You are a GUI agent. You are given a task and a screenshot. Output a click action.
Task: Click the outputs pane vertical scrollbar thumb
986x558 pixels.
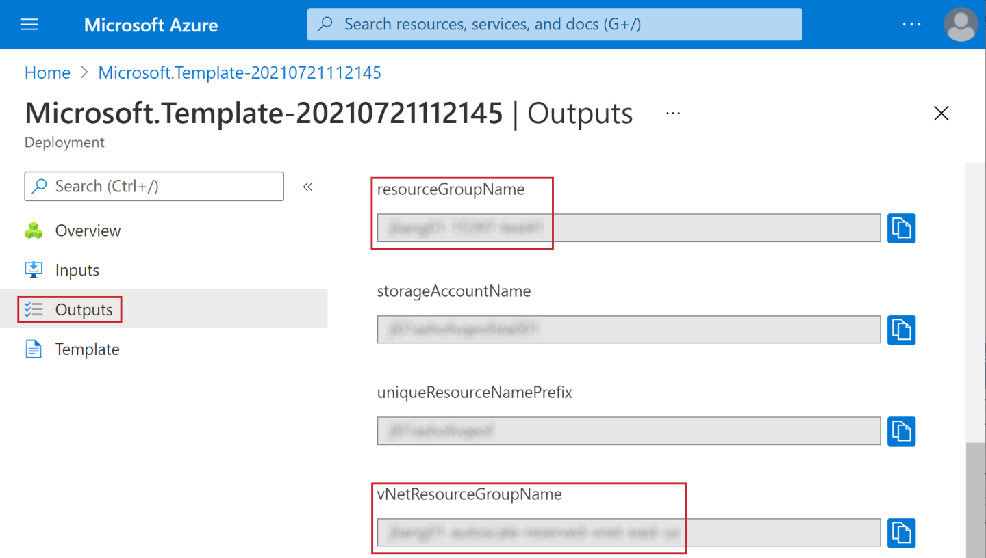point(976,501)
